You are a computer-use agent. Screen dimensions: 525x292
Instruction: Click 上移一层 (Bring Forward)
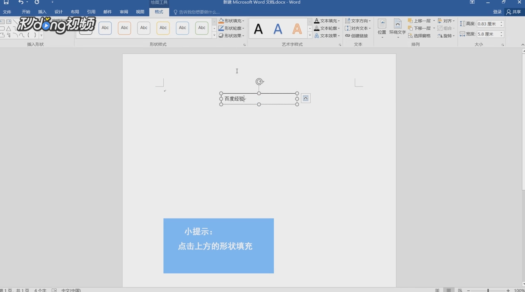click(419, 21)
